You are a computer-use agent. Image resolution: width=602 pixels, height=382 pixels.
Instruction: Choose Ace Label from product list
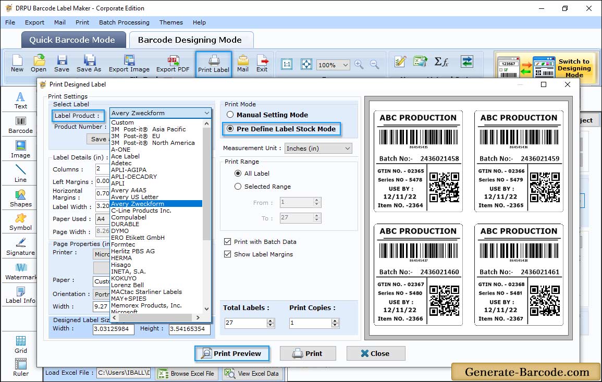125,156
